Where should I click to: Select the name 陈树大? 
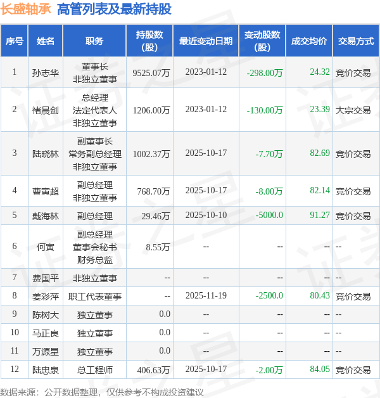tap(46, 315)
